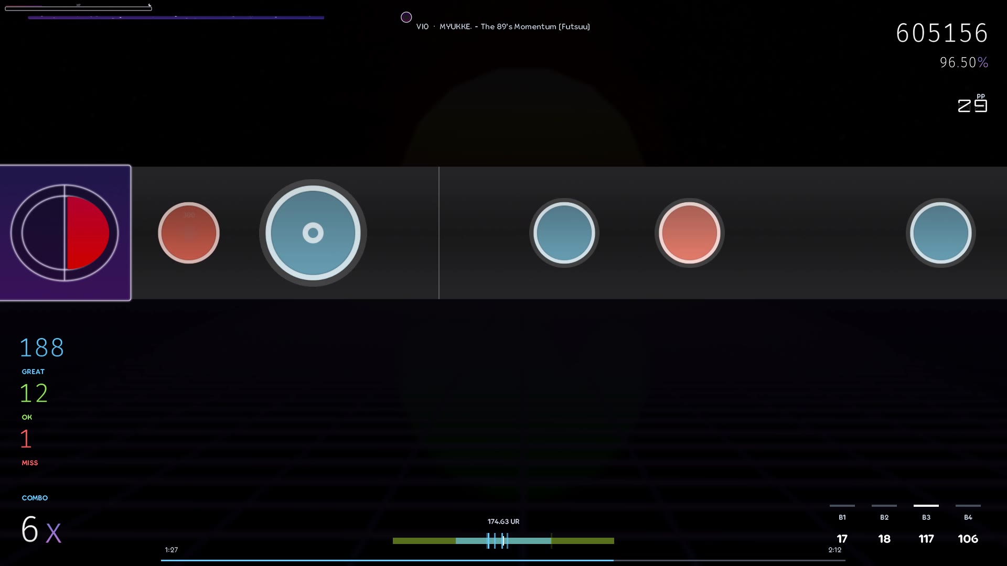Click the PP counter showing 29
Screen dimensions: 1007x566
coord(972,103)
